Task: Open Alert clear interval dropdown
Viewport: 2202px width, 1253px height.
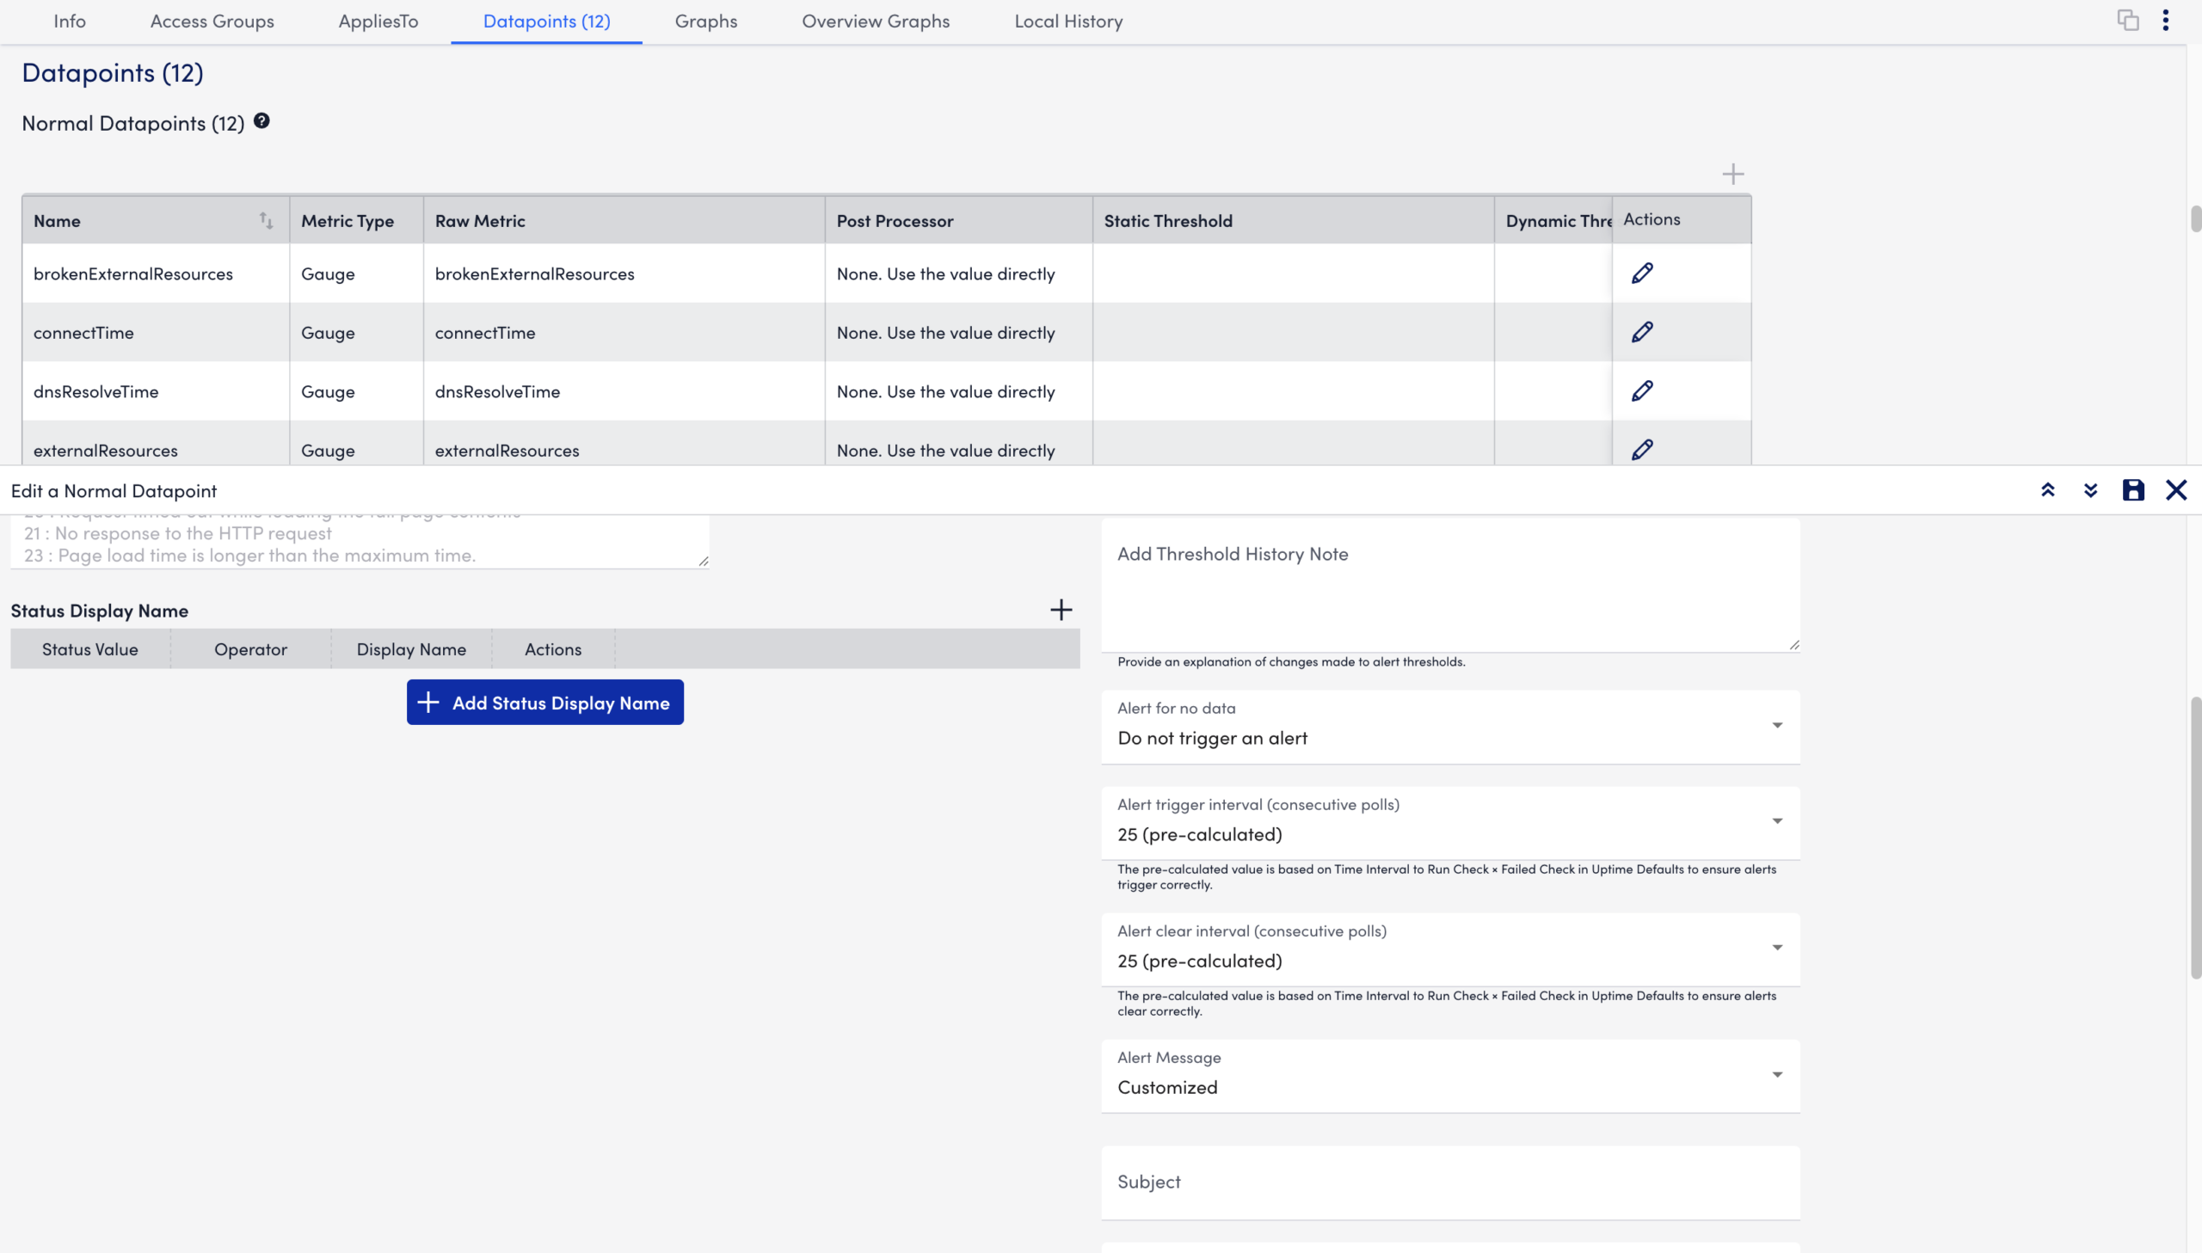Action: (1450, 949)
